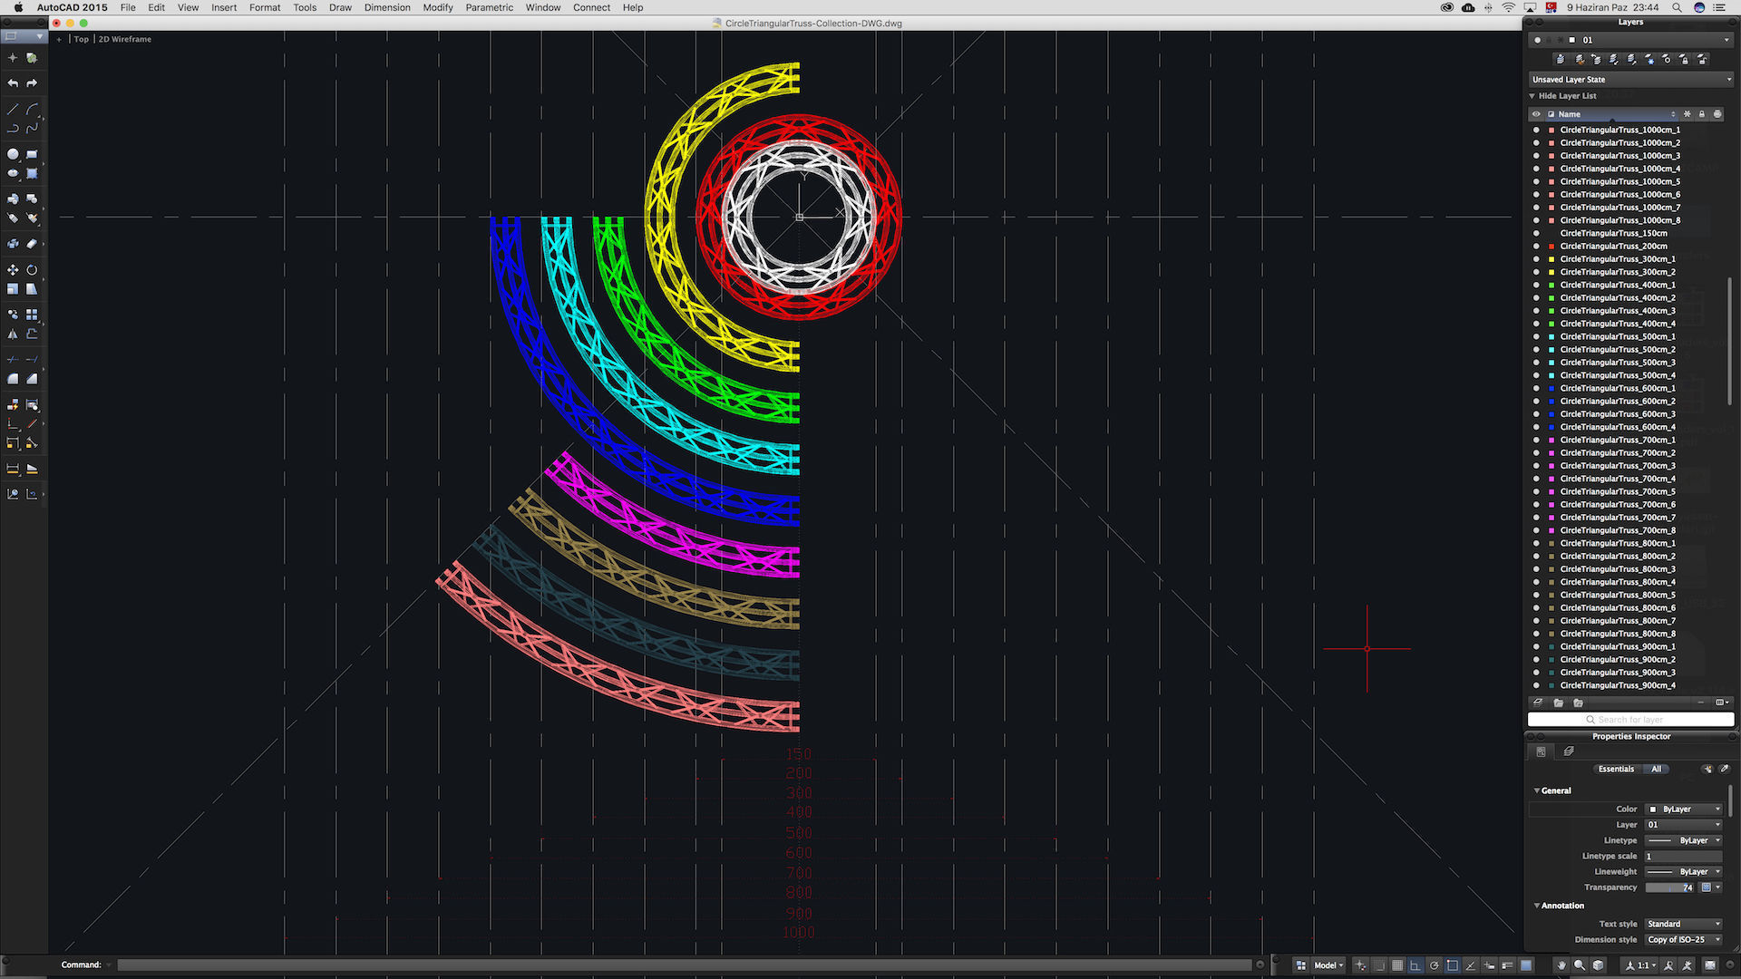Click the Zoom magnifier in status bar
This screenshot has height=979, width=1741.
pyautogui.click(x=1580, y=965)
